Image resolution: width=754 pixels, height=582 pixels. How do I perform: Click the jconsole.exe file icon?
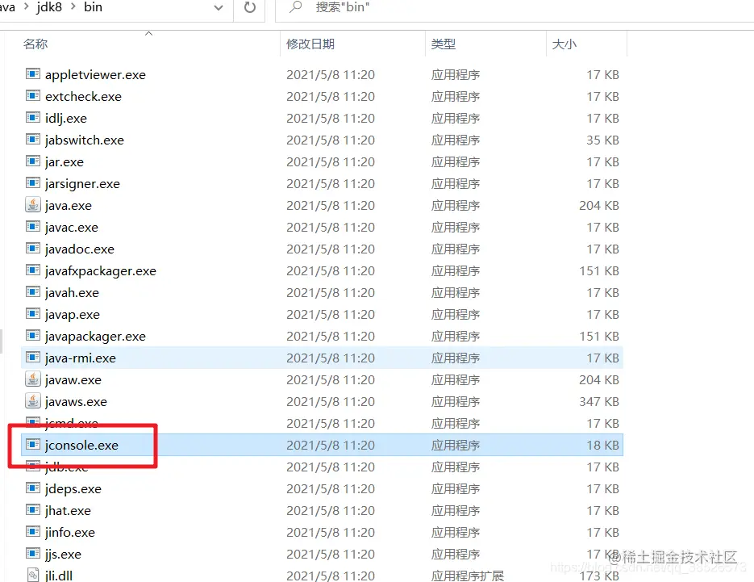coord(33,444)
